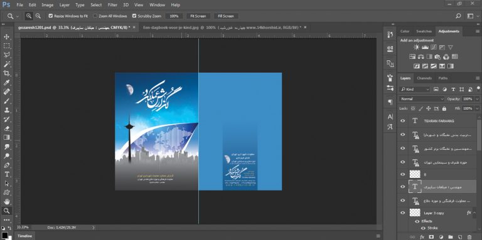Image resolution: width=482 pixels, height=240 pixels.
Task: Click the Zoom Out icon in options bar
Action: click(38, 16)
